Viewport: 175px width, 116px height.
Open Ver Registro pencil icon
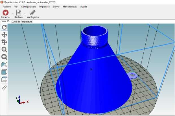pyautogui.click(x=33, y=13)
